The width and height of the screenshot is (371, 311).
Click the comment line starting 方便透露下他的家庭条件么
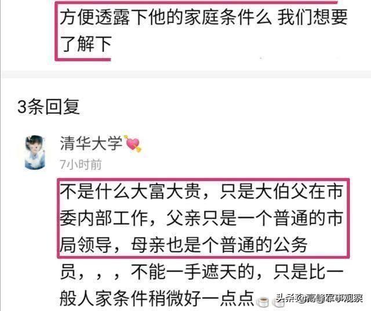(203, 17)
